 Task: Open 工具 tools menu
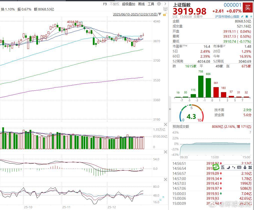pyautogui.click(x=151, y=4)
